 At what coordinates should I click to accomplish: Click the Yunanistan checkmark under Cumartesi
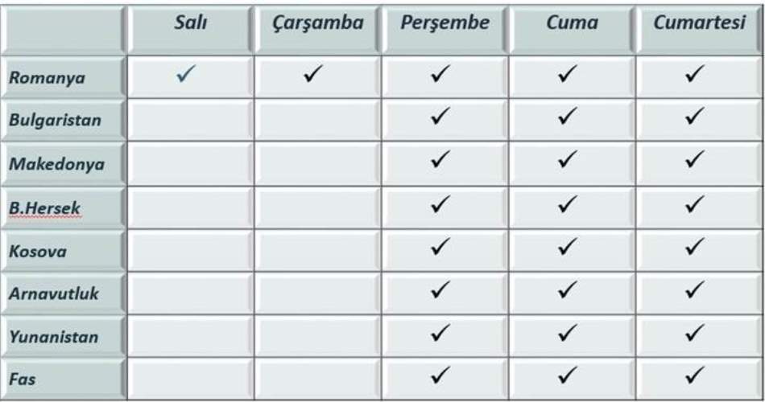pos(694,332)
